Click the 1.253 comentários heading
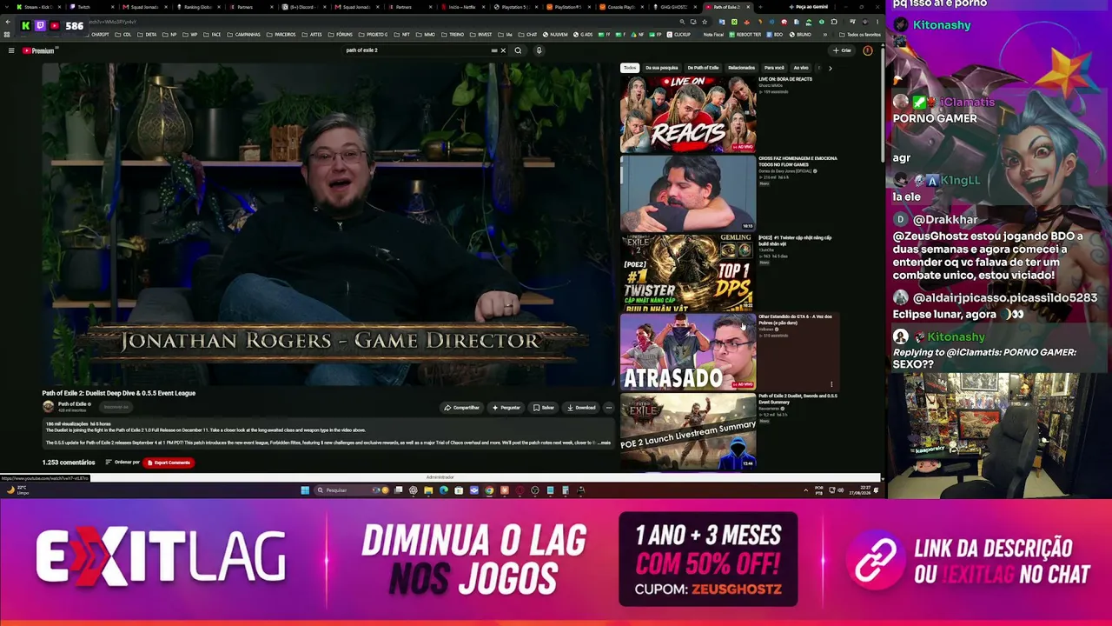 pos(69,463)
